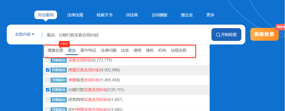This screenshot has width=285, height=111.
Task: Switch to the 搜企业 tab
Action: tap(187, 15)
